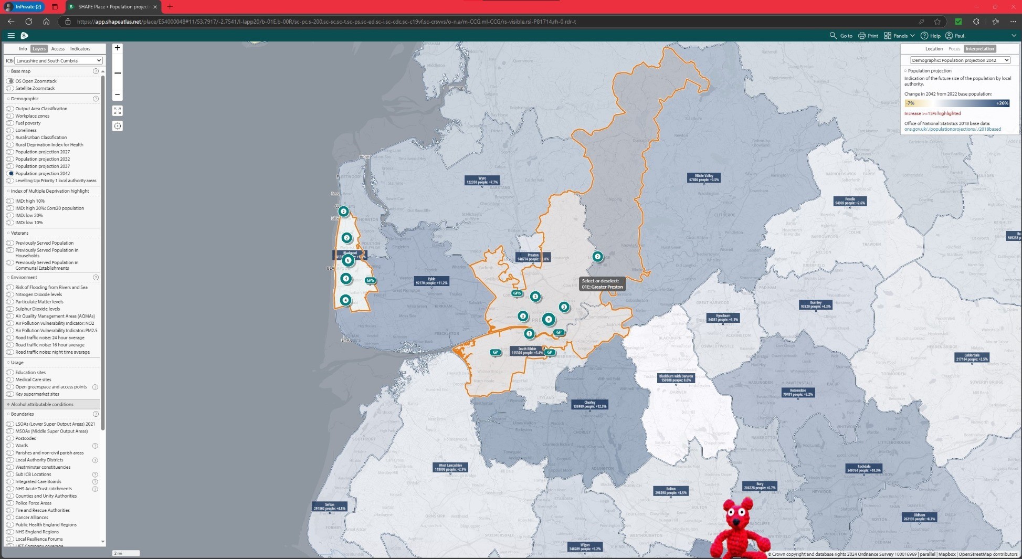This screenshot has width=1022, height=559.
Task: Open browser settings and more menu
Action: [x=1013, y=22]
